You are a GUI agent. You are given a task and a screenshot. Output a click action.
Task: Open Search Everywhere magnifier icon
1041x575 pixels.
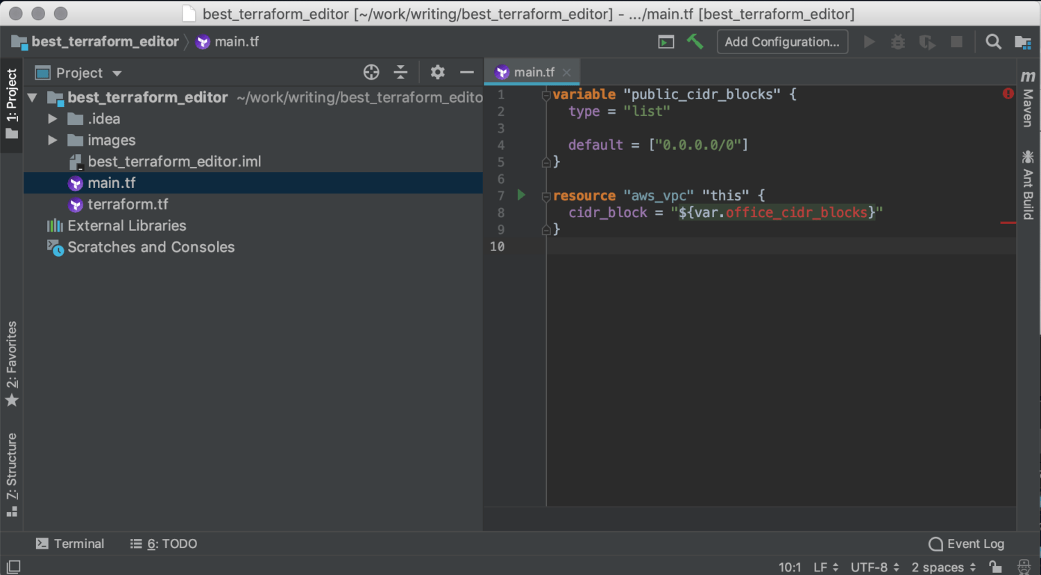[993, 42]
